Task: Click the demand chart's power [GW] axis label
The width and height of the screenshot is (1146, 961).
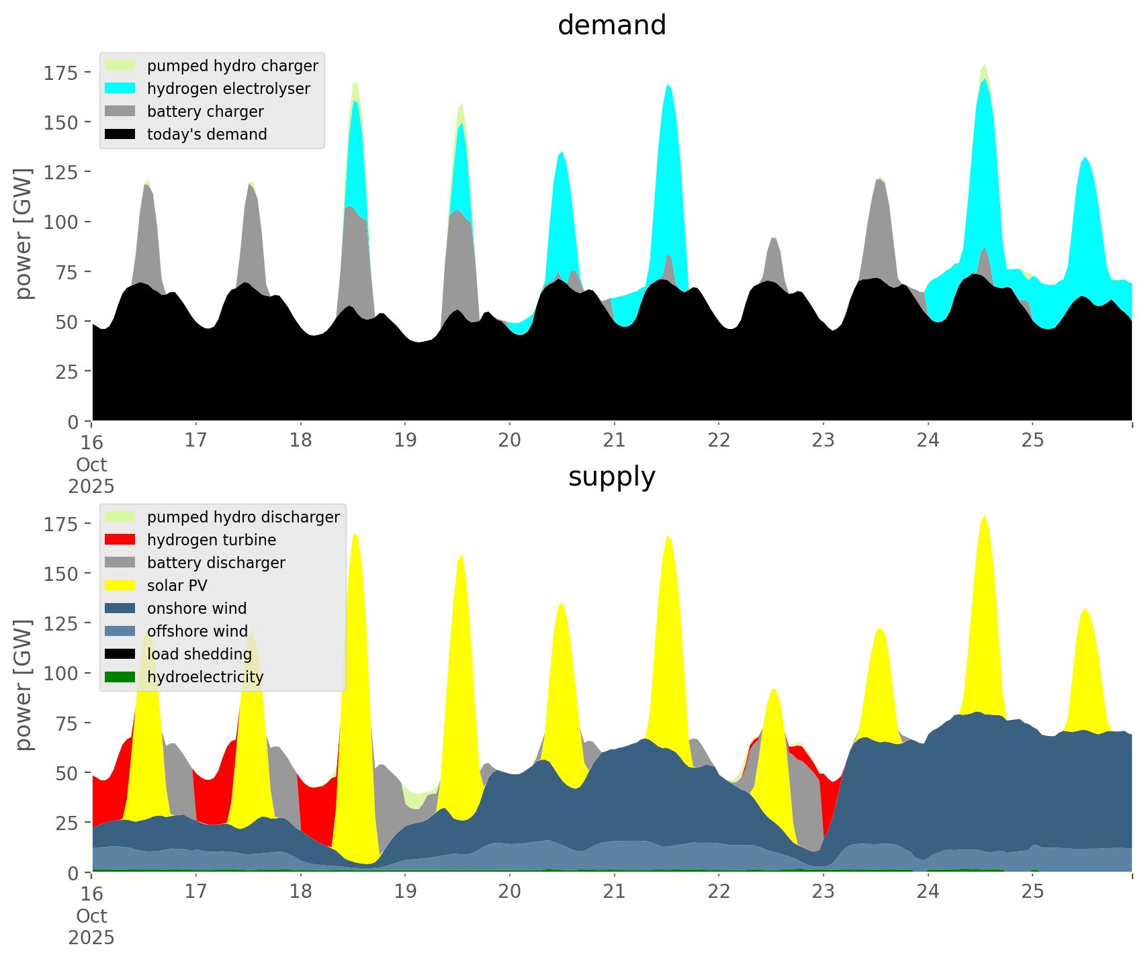Action: [x=24, y=234]
